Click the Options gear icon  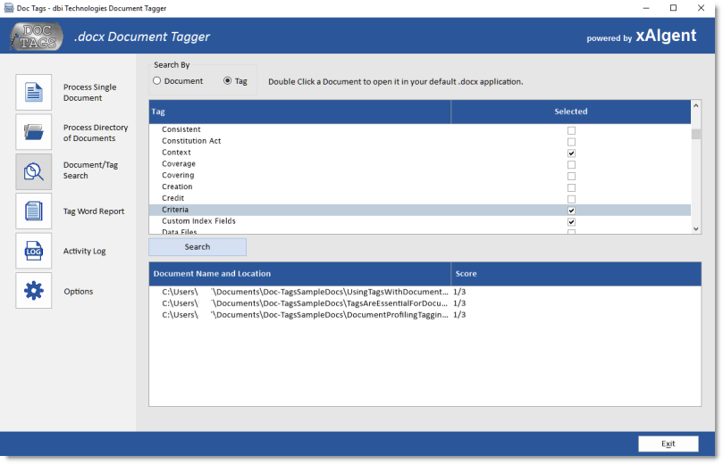click(34, 291)
